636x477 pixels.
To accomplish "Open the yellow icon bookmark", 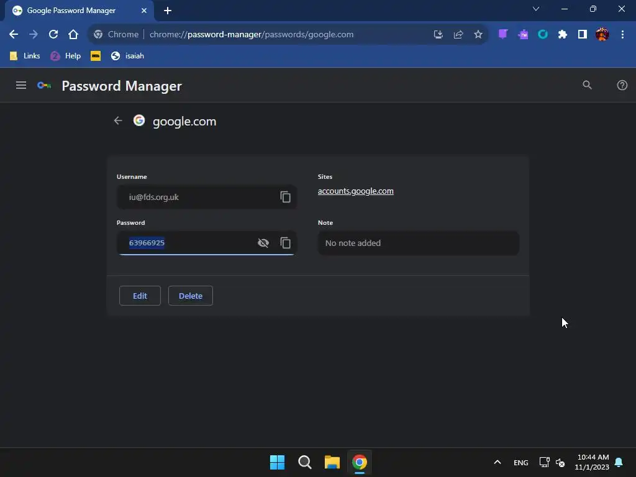I will pyautogui.click(x=96, y=56).
